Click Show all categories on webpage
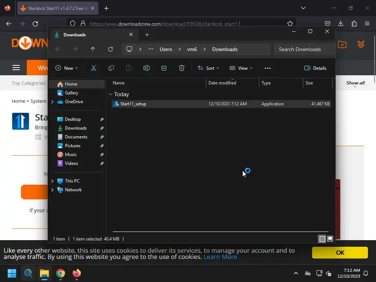This screenshot has width=376, height=282. 355,83
